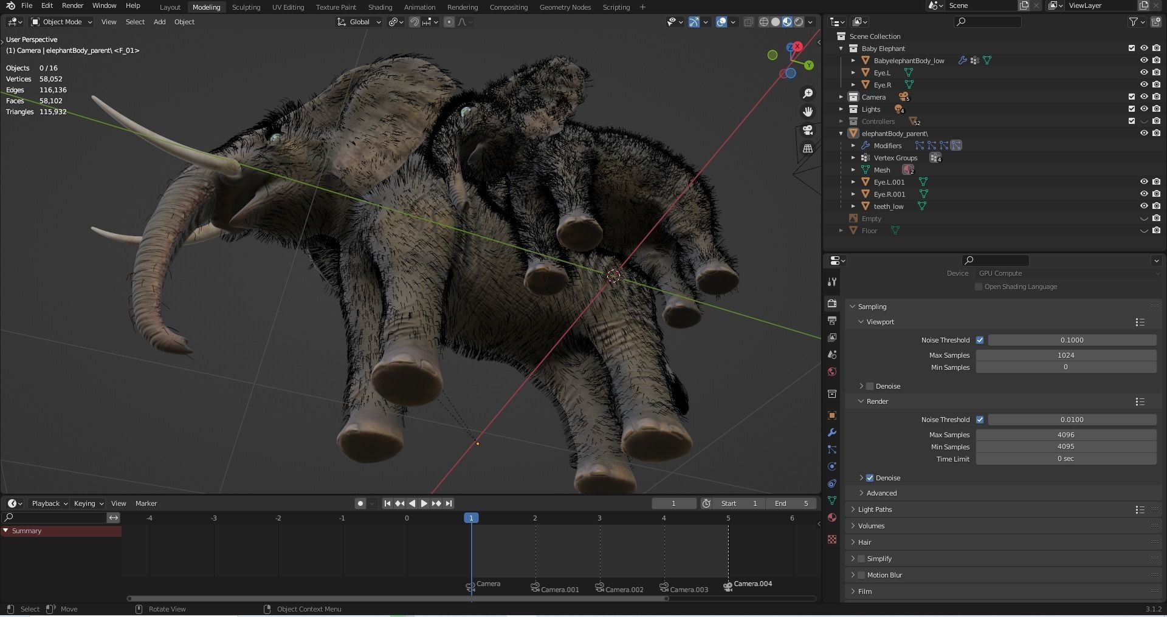Open the viewport Add menu
Screen dimensions: 1167x617
coord(159,22)
